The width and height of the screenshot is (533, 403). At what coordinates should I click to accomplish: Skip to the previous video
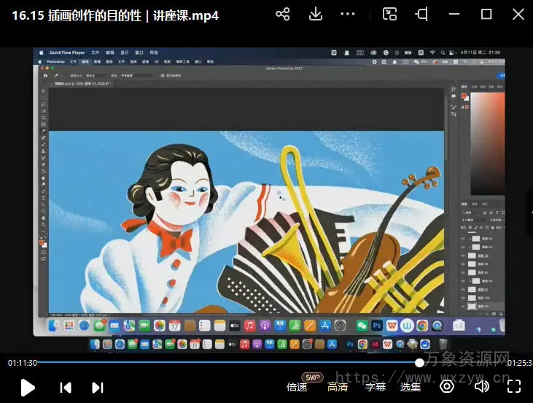tap(66, 388)
